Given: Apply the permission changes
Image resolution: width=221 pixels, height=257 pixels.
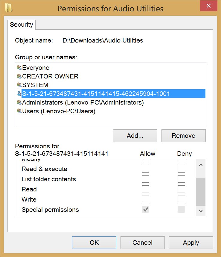Looking at the screenshot, I should [x=191, y=243].
